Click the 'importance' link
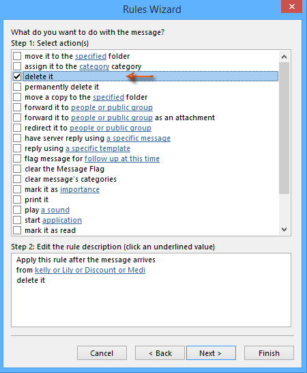 click(80, 189)
